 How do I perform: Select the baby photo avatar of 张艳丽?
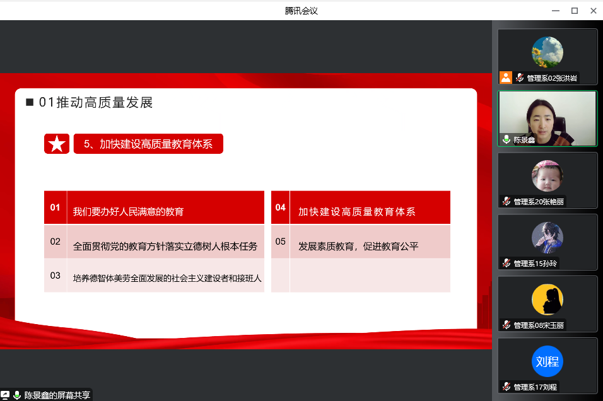click(x=547, y=176)
